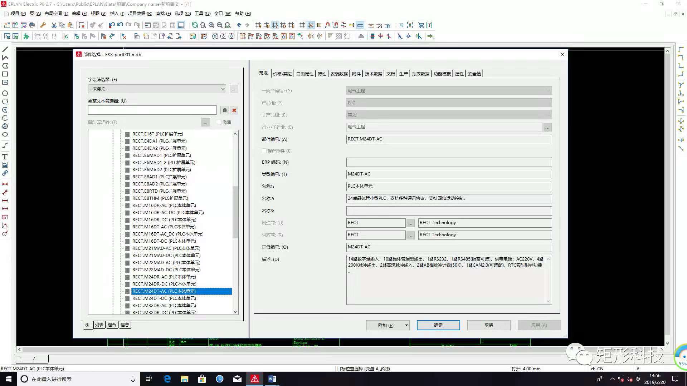The height and width of the screenshot is (386, 687).
Task: Select the hyperlink tool in left toolbar
Action: [5, 173]
